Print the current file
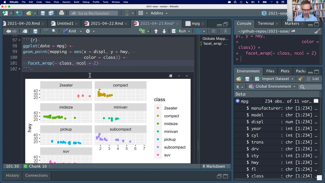The width and height of the screenshot is (325, 183). [61, 13]
